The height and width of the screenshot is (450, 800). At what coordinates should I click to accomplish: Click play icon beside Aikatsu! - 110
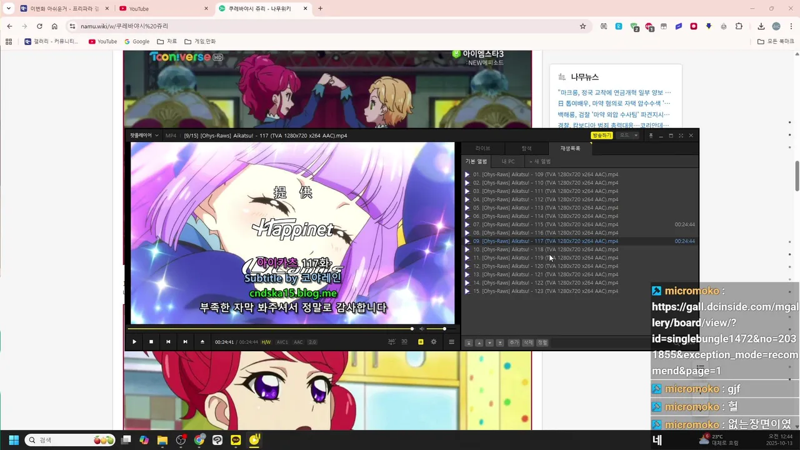click(x=467, y=183)
